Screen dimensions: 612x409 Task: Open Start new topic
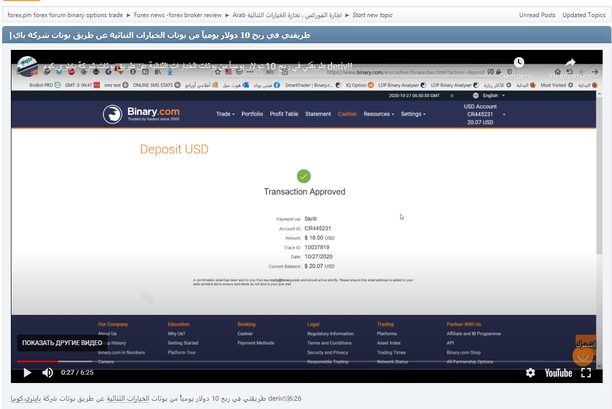coord(372,15)
